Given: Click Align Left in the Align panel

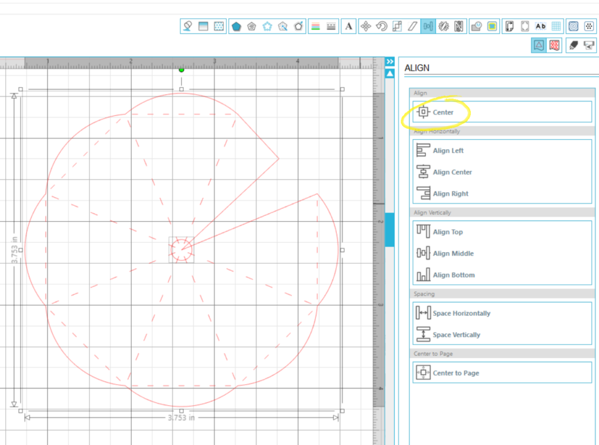Looking at the screenshot, I should [x=447, y=151].
